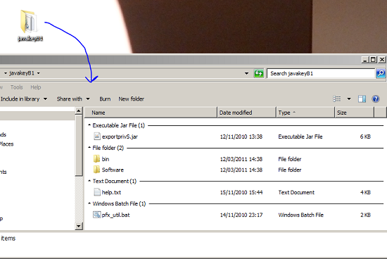
Task: Select the pfx_util.bat file icon
Action: point(97,215)
